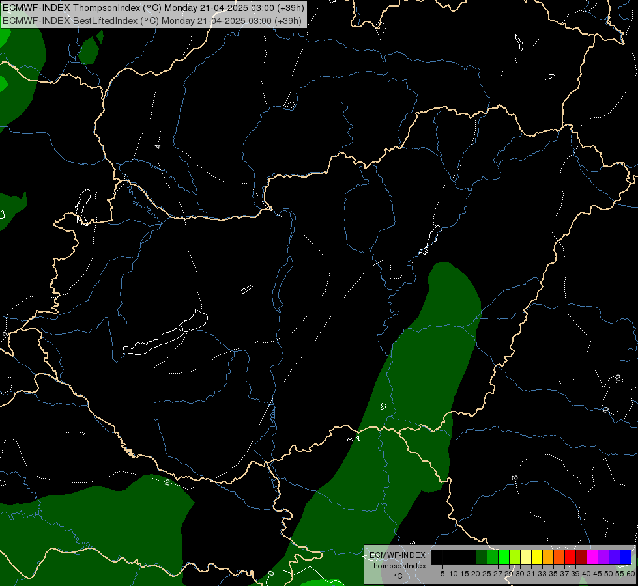Select the medium green 25-27 legend swatch
This screenshot has height=586, width=638.
[493, 557]
